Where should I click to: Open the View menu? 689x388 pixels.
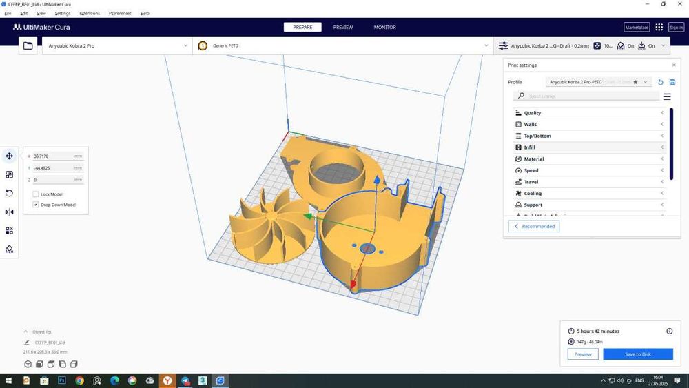41,14
